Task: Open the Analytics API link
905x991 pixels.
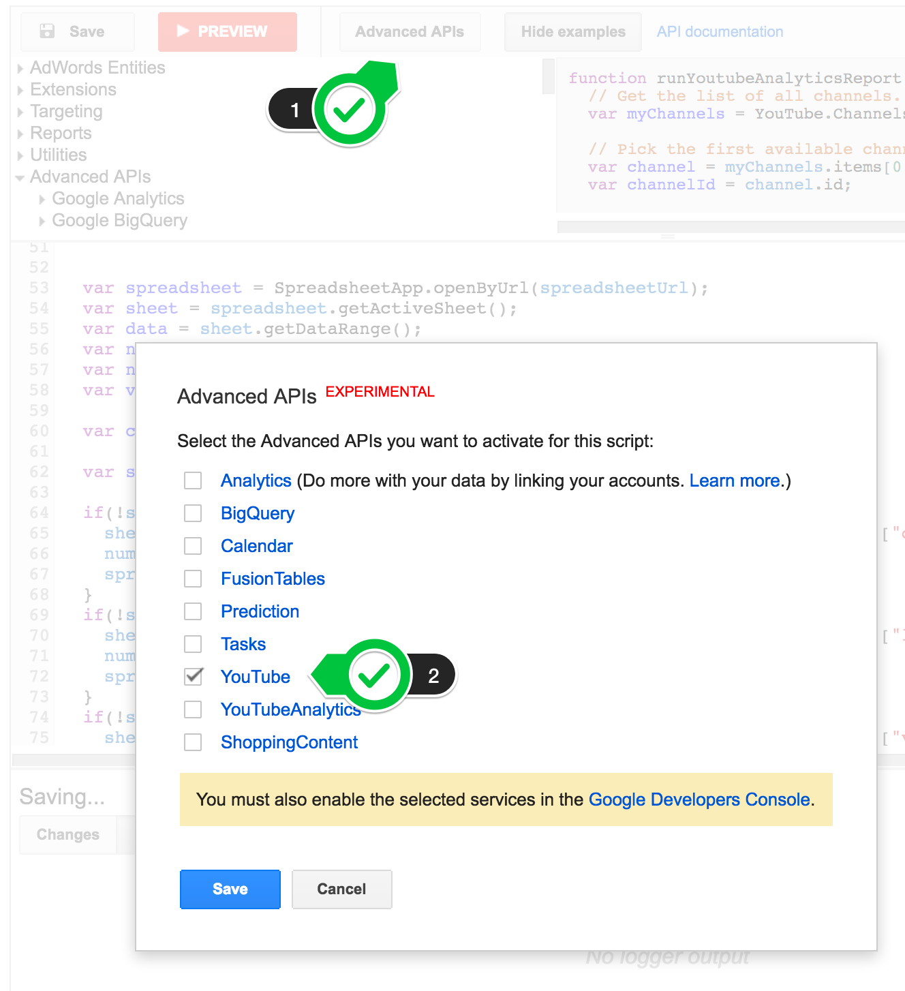Action: [256, 481]
